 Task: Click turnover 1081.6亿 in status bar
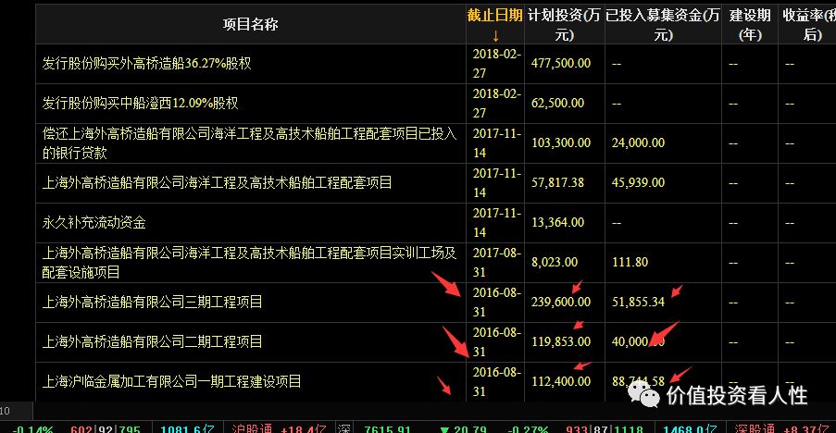click(187, 428)
